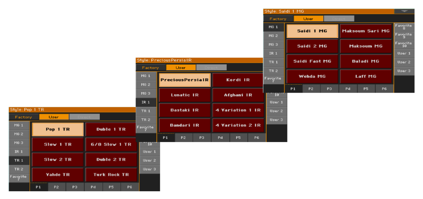
Task: Go to page P3 in Saidi 1 MG window
Action: tap(329, 89)
